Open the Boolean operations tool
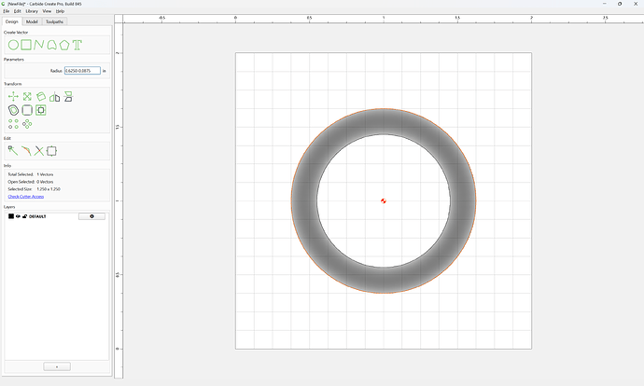Image resolution: width=644 pixels, height=386 pixels. [x=41, y=110]
